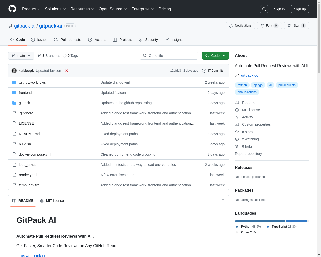Viewport: 321px width, 257px height.
Task: Expand the Enterprise menu
Action: 143,9
